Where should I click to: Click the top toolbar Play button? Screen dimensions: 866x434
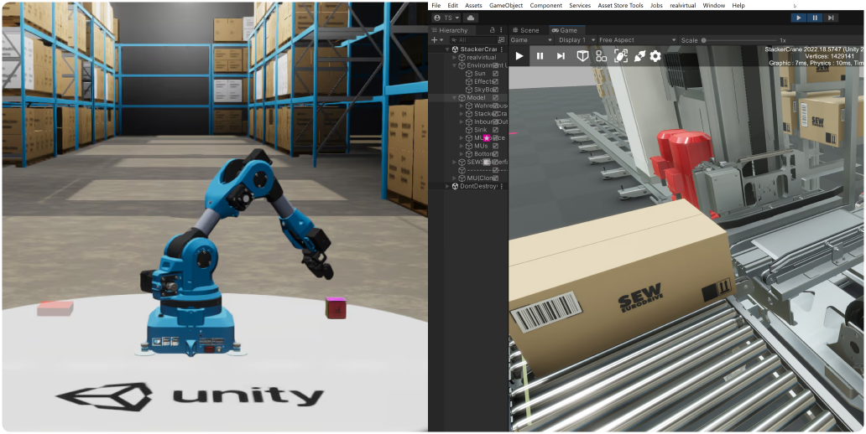[x=799, y=18]
